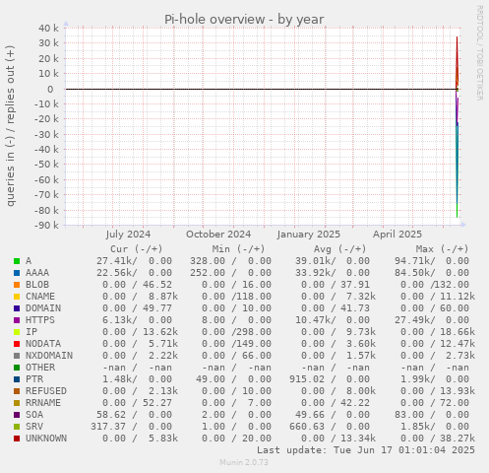Click the blue AAAA legend swatch

click(17, 273)
